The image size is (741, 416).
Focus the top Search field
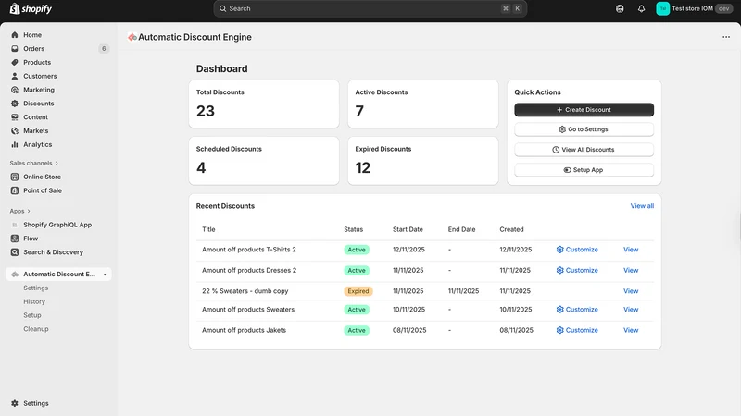(370, 8)
